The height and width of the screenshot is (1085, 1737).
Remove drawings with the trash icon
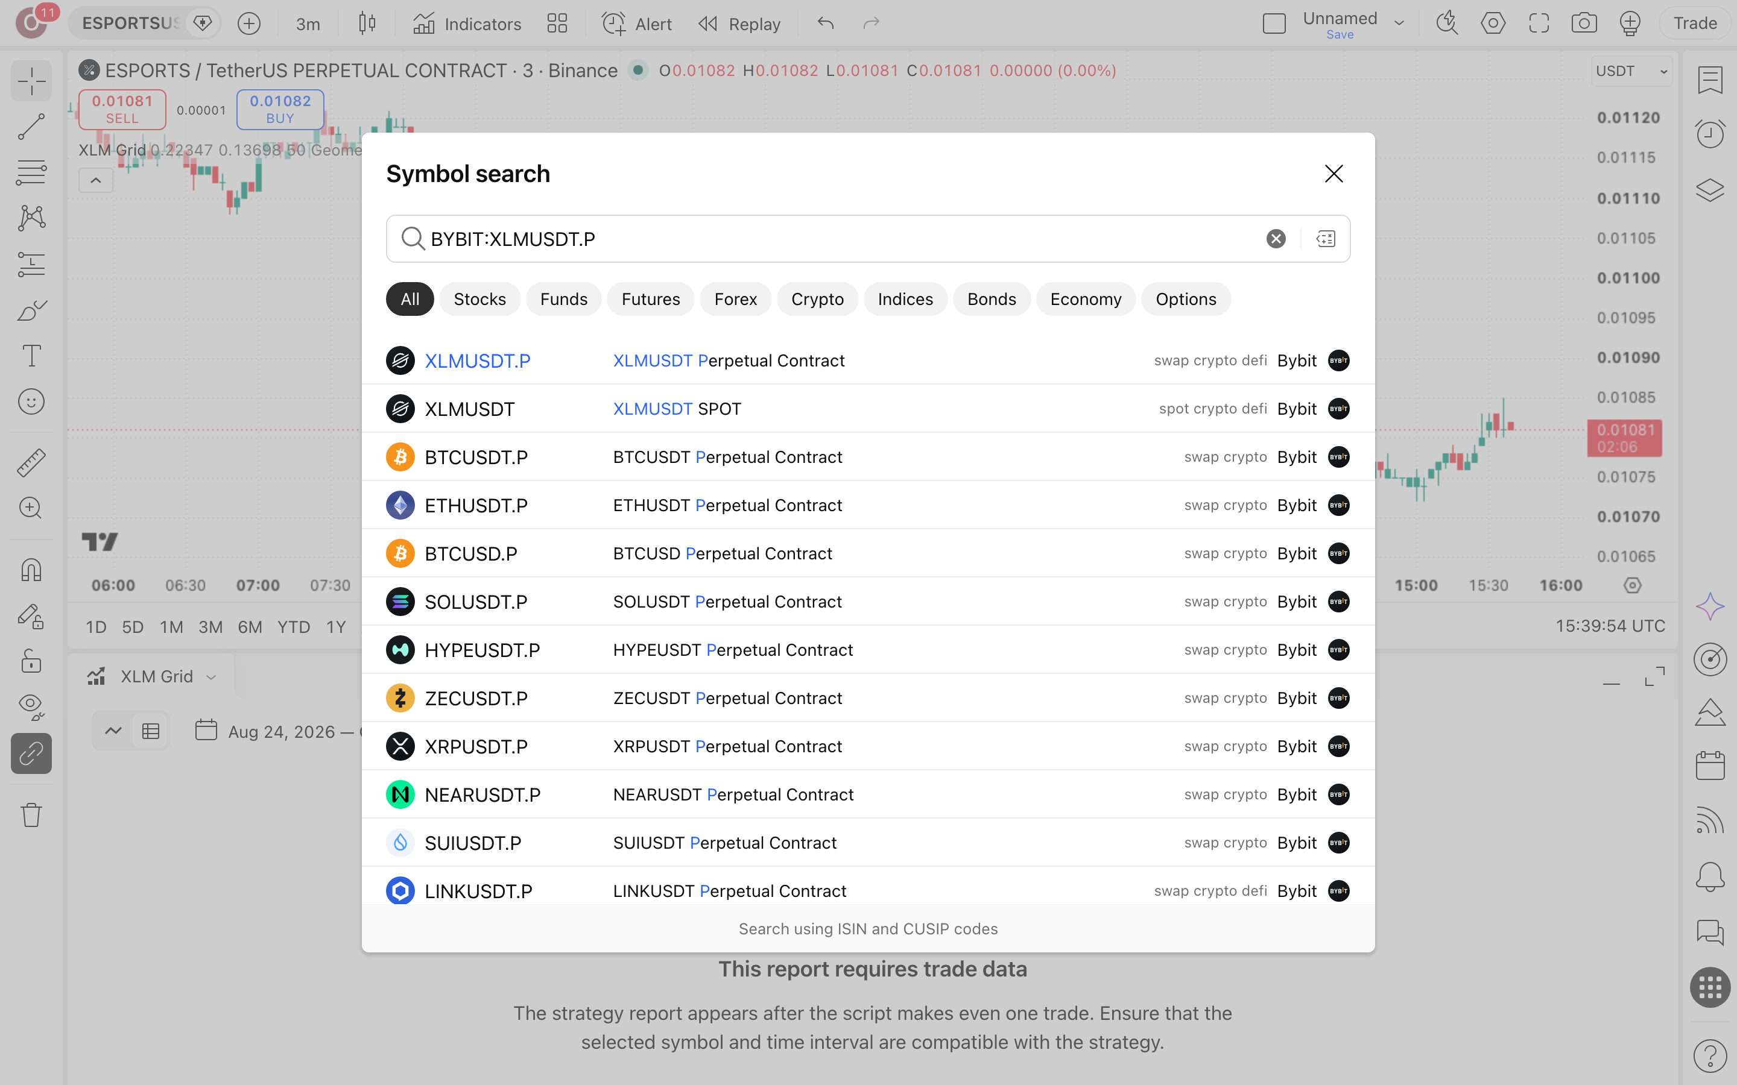point(31,814)
